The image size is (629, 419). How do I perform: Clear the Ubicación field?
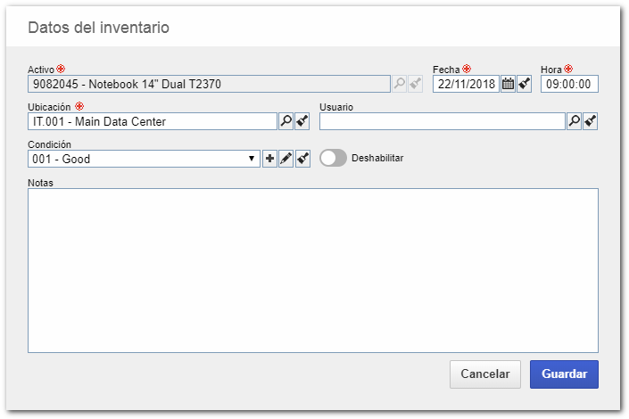pos(302,121)
